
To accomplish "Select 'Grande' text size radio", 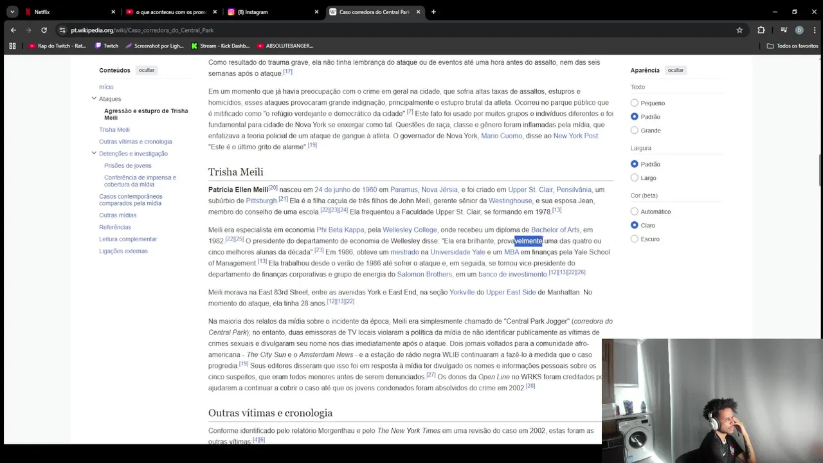I will (635, 131).
